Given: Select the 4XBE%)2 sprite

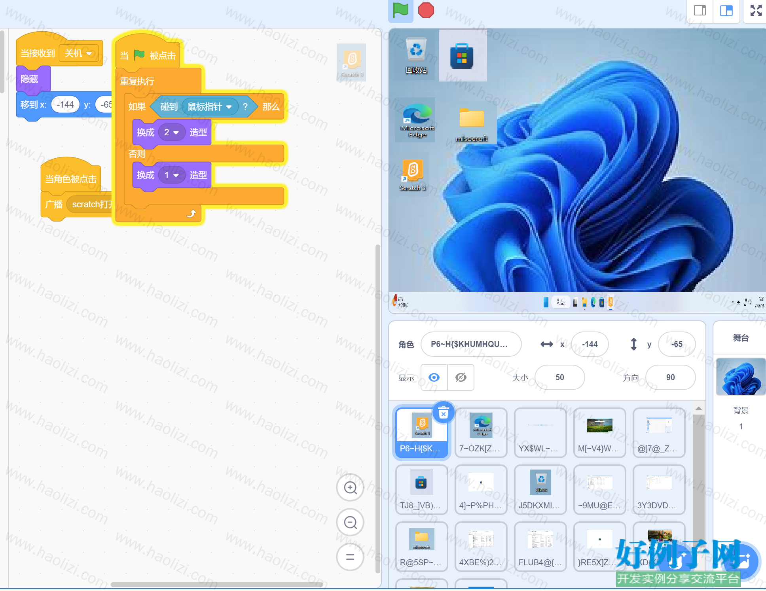Looking at the screenshot, I should coord(481,547).
